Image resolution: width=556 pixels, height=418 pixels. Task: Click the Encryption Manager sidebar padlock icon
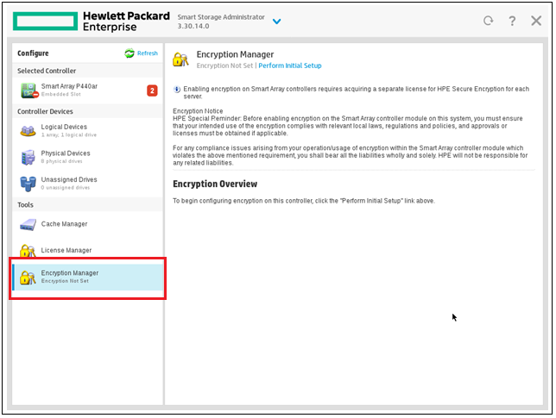(x=28, y=278)
